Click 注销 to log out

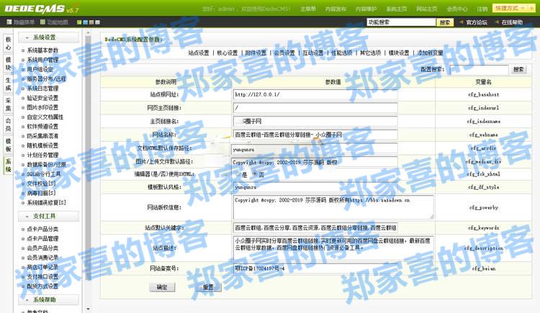click(482, 9)
